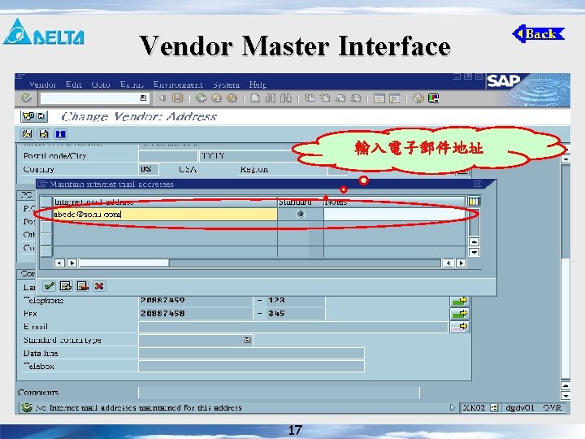The width and height of the screenshot is (585, 439).
Task: Click the green Back arrow toolbar icon
Action: tap(201, 98)
